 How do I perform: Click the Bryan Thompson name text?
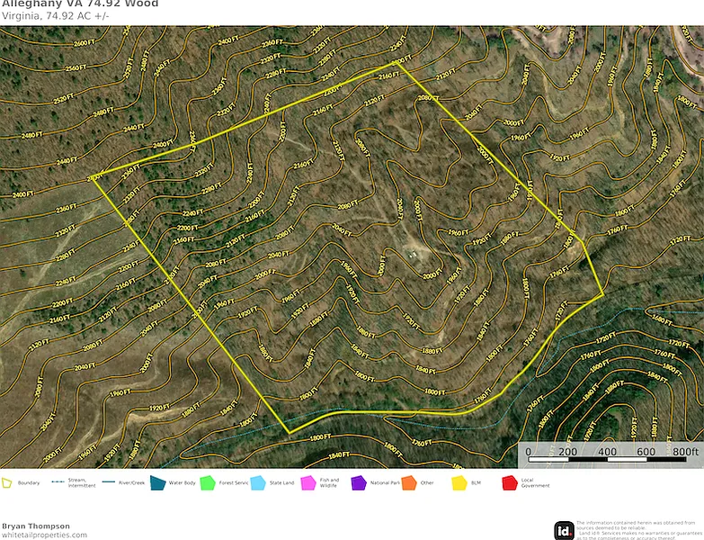tap(35, 526)
